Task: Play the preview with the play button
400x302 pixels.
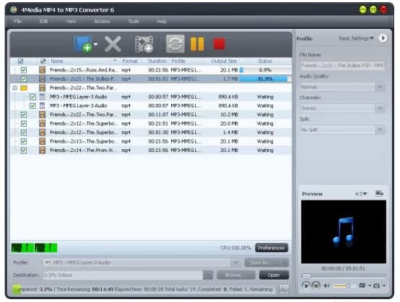Action: [x=305, y=285]
